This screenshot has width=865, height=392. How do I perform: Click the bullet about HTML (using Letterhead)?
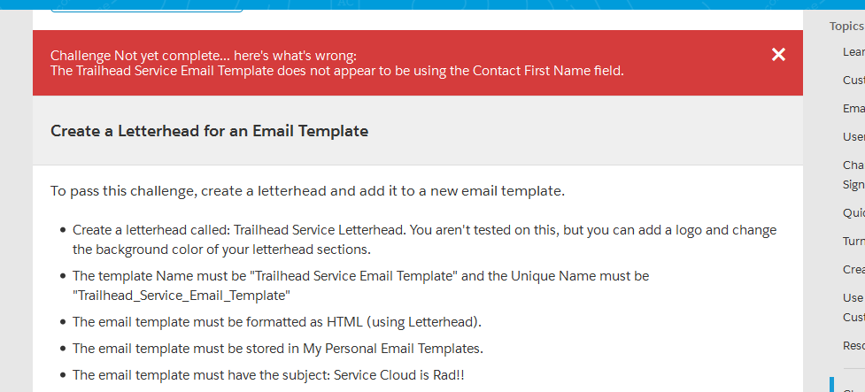coord(277,321)
